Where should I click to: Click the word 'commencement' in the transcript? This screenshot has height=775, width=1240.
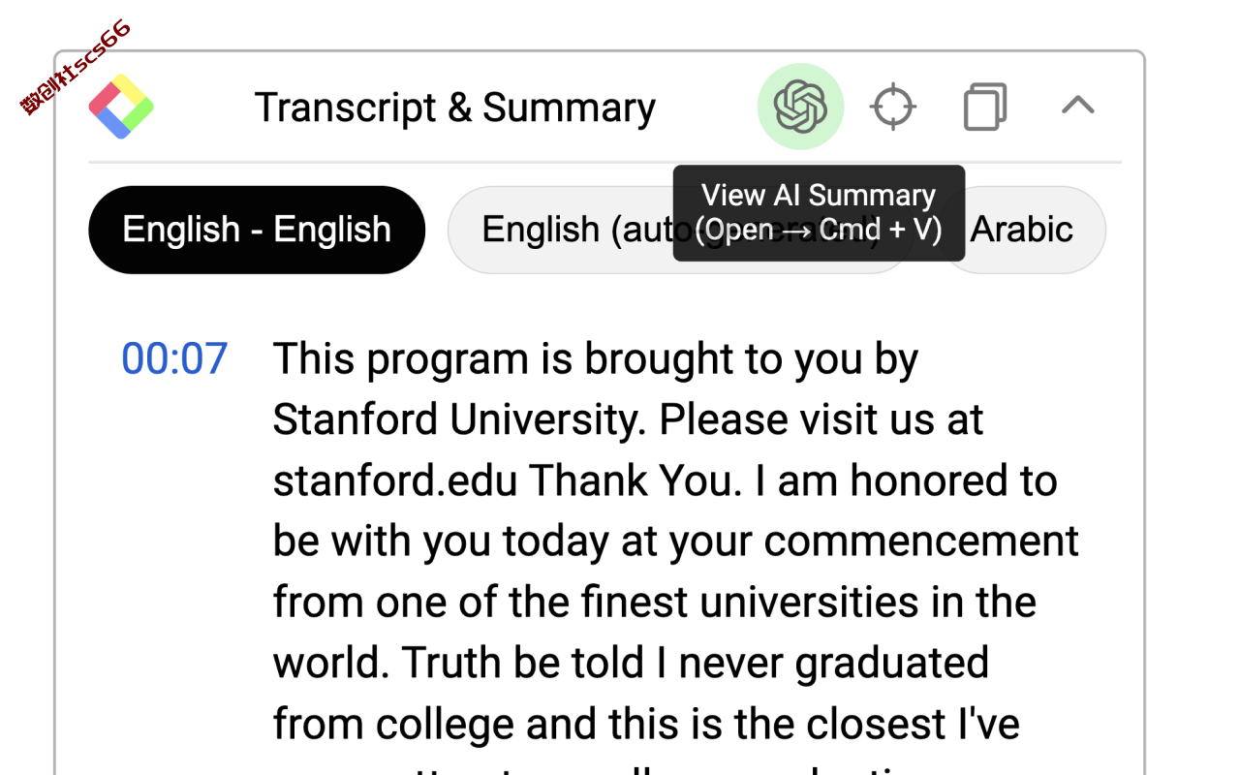pos(921,542)
